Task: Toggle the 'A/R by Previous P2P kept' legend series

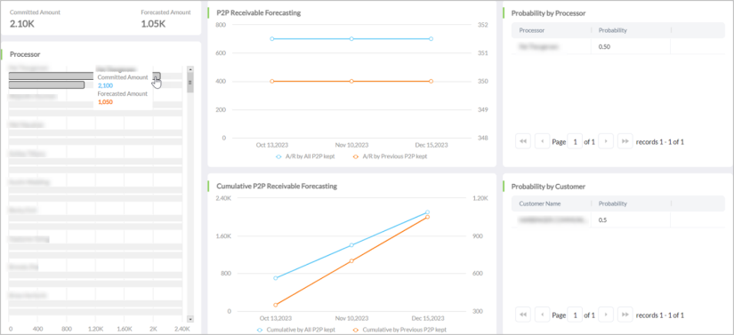Action: 390,157
